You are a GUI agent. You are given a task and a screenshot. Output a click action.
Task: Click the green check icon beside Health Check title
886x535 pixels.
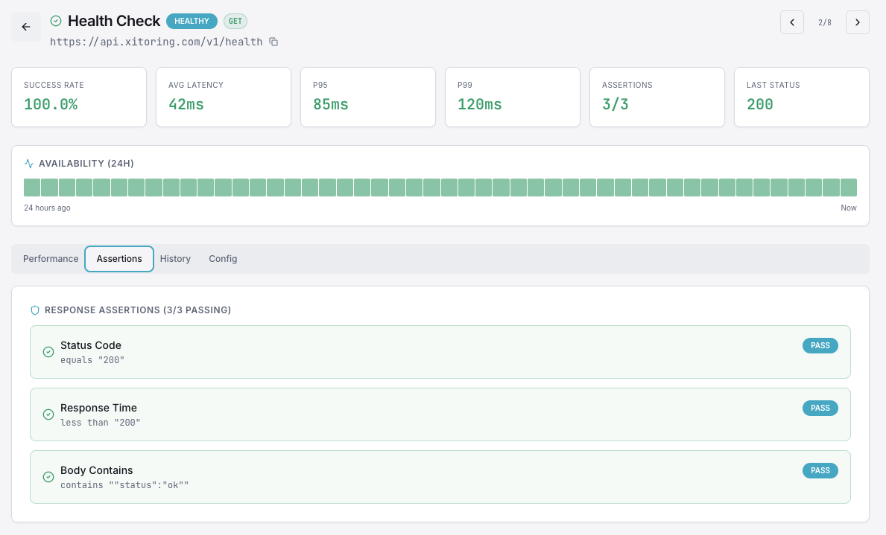pyautogui.click(x=56, y=21)
